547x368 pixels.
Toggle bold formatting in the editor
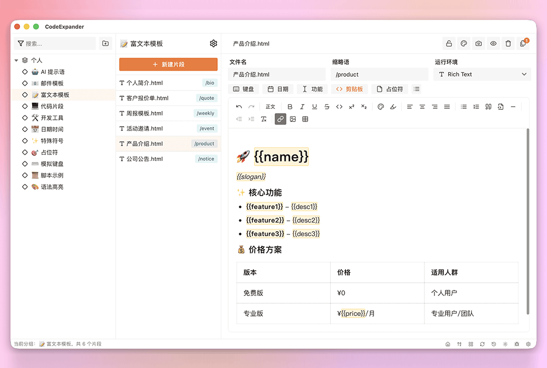(x=290, y=106)
